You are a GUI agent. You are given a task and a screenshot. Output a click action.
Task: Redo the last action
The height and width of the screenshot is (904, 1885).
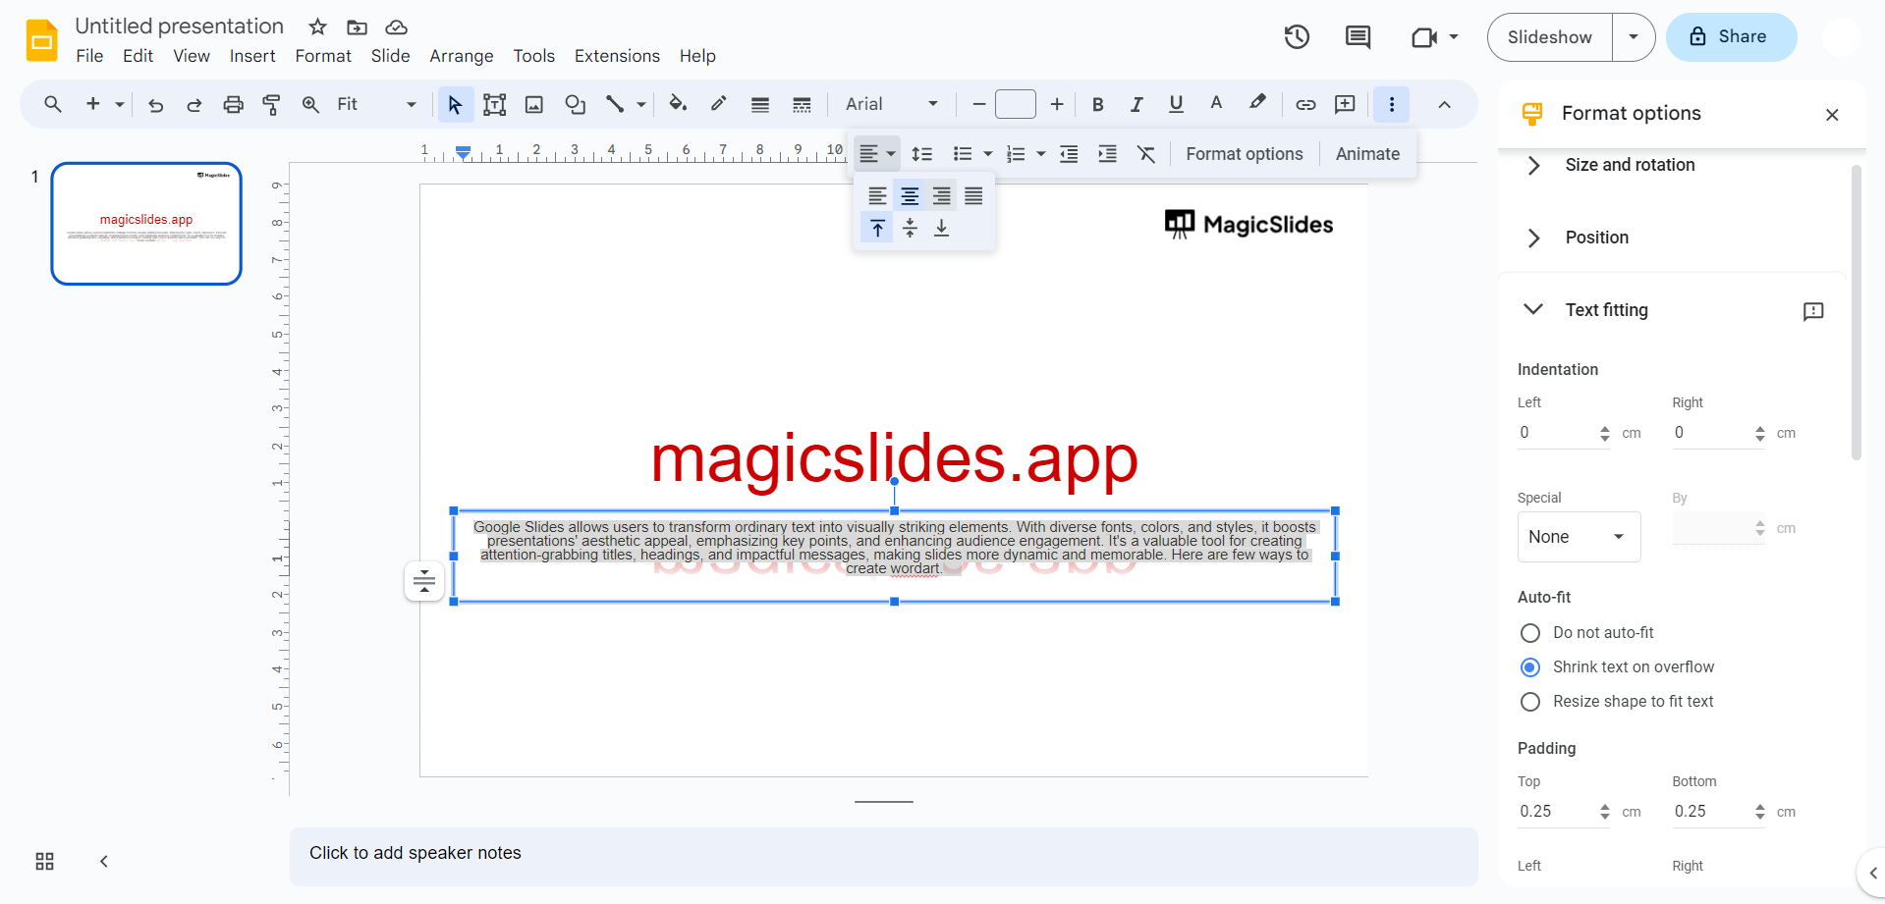194,104
